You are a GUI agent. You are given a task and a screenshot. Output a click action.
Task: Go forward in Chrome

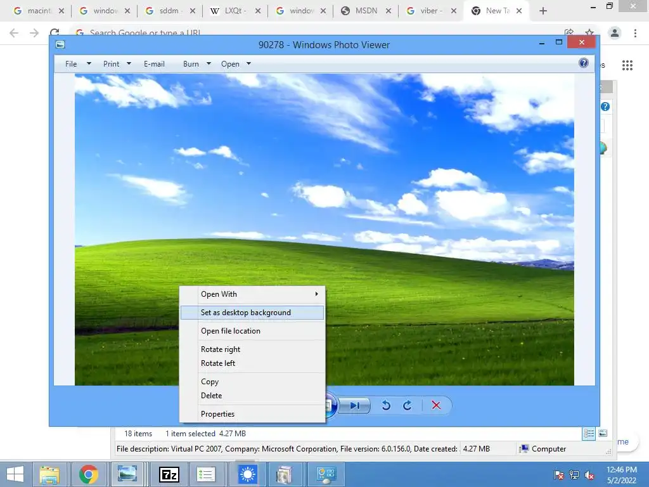[34, 33]
